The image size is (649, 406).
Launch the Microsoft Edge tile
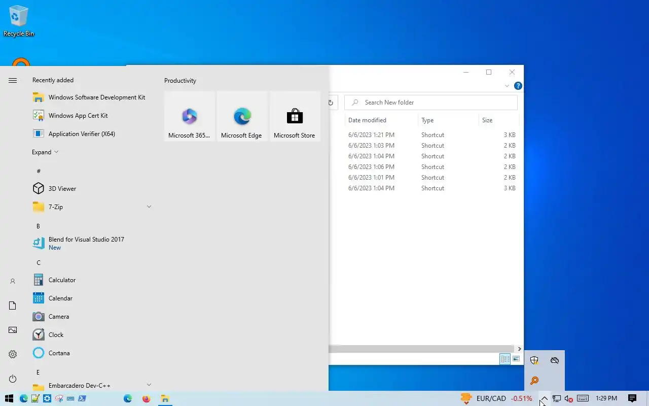point(242,116)
